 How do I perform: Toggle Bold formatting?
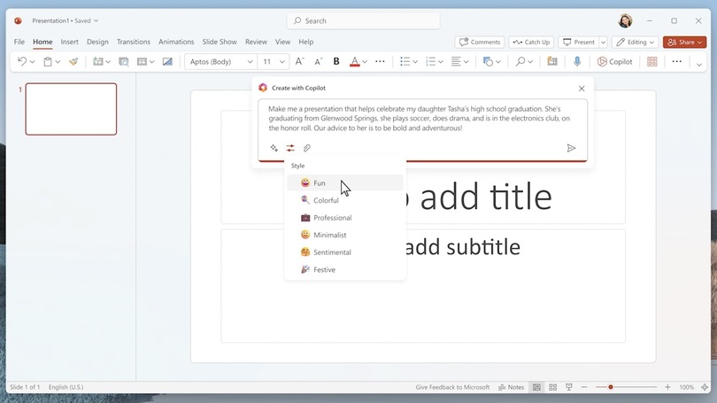pyautogui.click(x=336, y=61)
